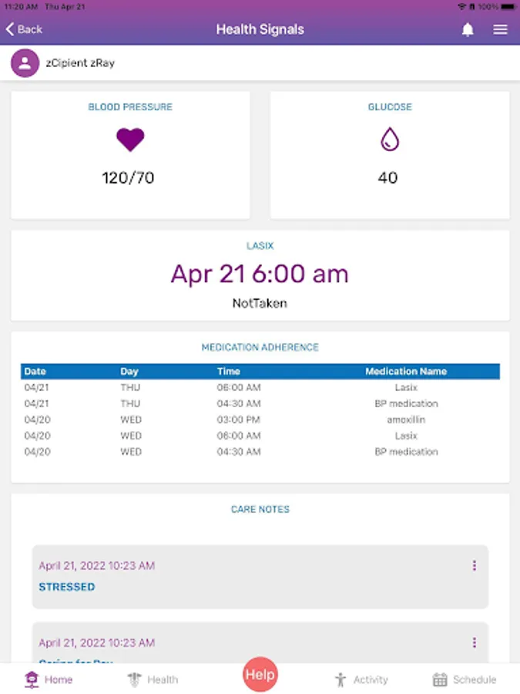Image resolution: width=520 pixels, height=694 pixels.
Task: Switch to the Home tab
Action: (49, 679)
